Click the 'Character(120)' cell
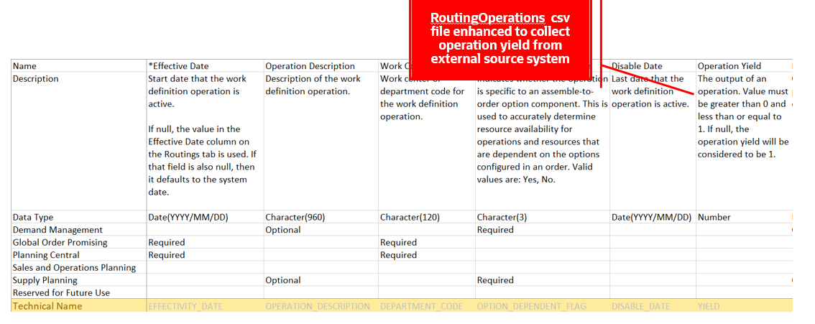This screenshot has height=324, width=815. [427, 217]
